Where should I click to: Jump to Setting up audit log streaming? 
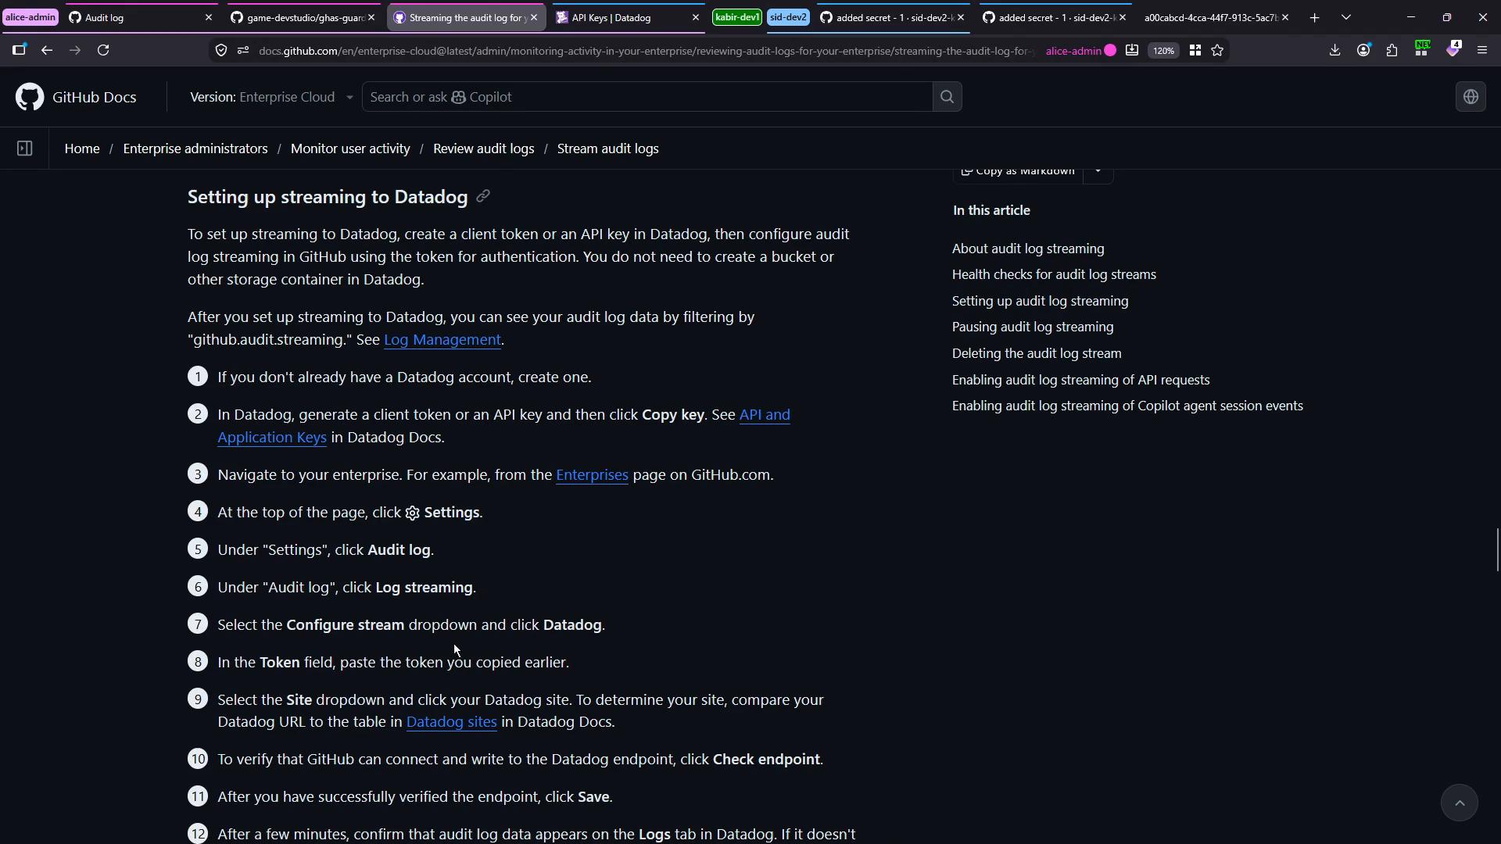[1040, 301]
